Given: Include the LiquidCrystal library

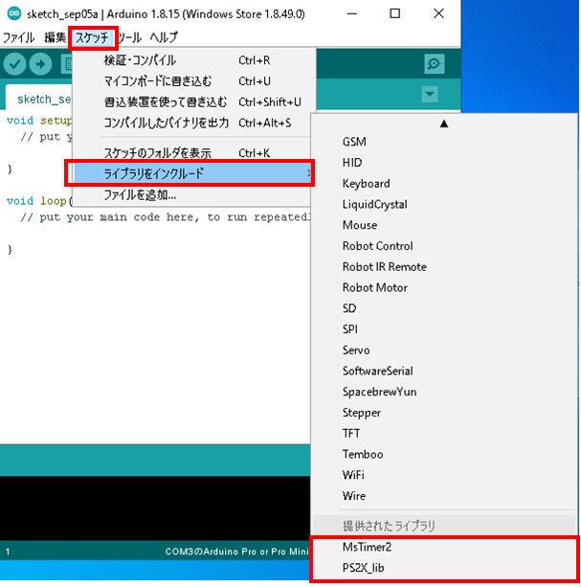Looking at the screenshot, I should click(x=444, y=204).
